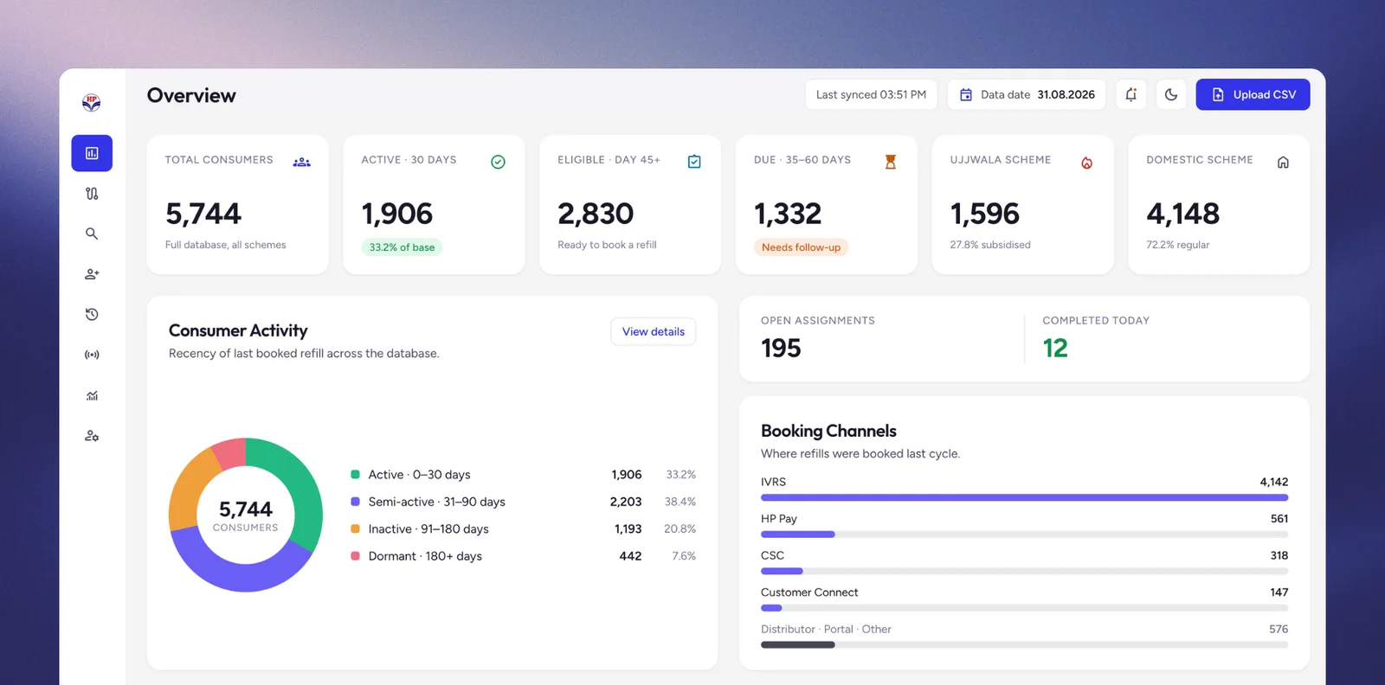1385x685 pixels.
Task: Click the HP Pay count 561
Action: tap(1279, 519)
